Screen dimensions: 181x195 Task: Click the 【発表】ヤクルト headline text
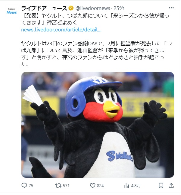pos(95,19)
